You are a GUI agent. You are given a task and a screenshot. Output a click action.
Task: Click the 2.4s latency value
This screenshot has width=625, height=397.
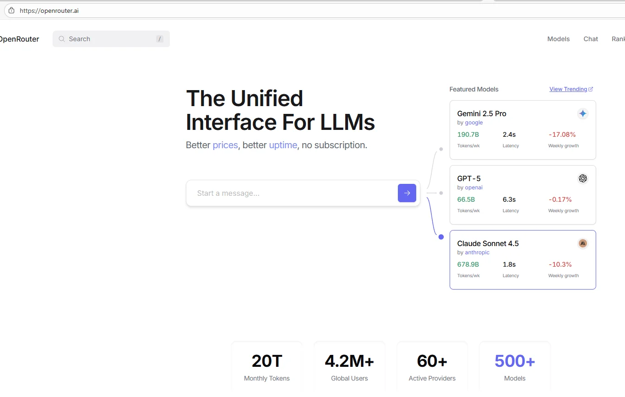pyautogui.click(x=509, y=134)
